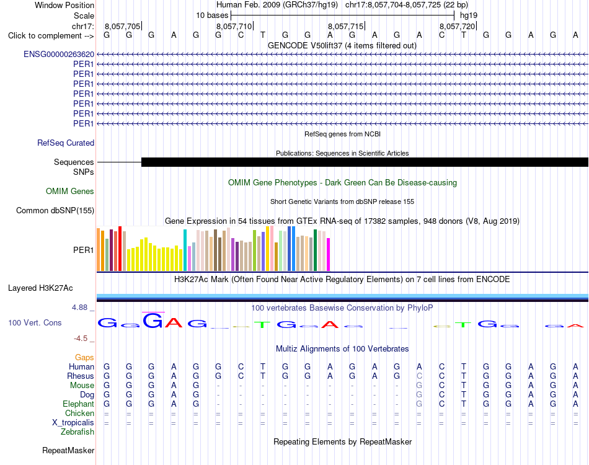Click the 8,057,720 ruler position

pyautogui.click(x=457, y=26)
